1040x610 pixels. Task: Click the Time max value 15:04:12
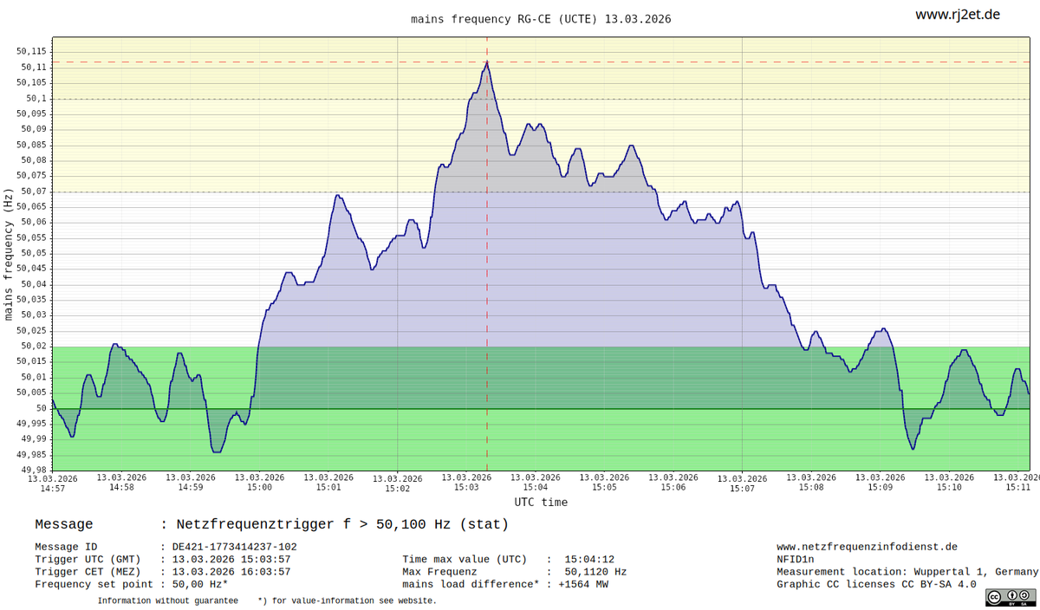(589, 560)
